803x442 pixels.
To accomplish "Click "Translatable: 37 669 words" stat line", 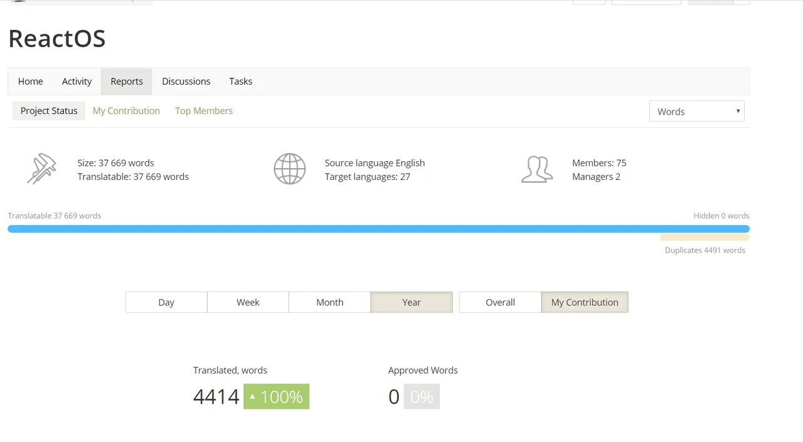I will coord(133,177).
